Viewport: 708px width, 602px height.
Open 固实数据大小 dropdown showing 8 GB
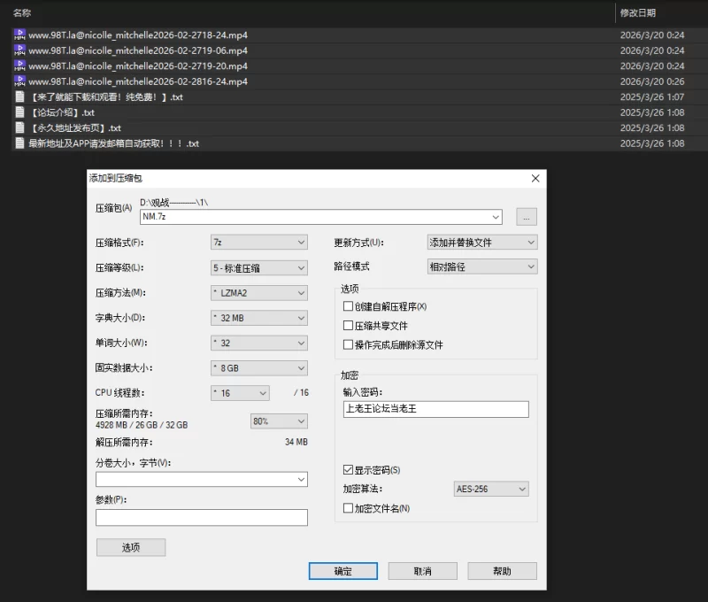point(259,368)
